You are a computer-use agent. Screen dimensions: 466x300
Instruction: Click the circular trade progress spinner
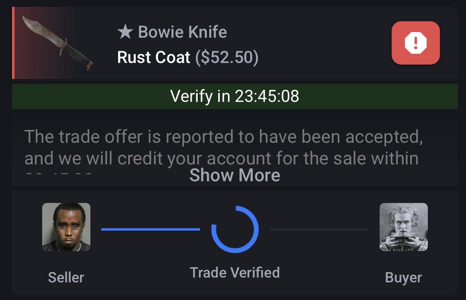pyautogui.click(x=235, y=229)
